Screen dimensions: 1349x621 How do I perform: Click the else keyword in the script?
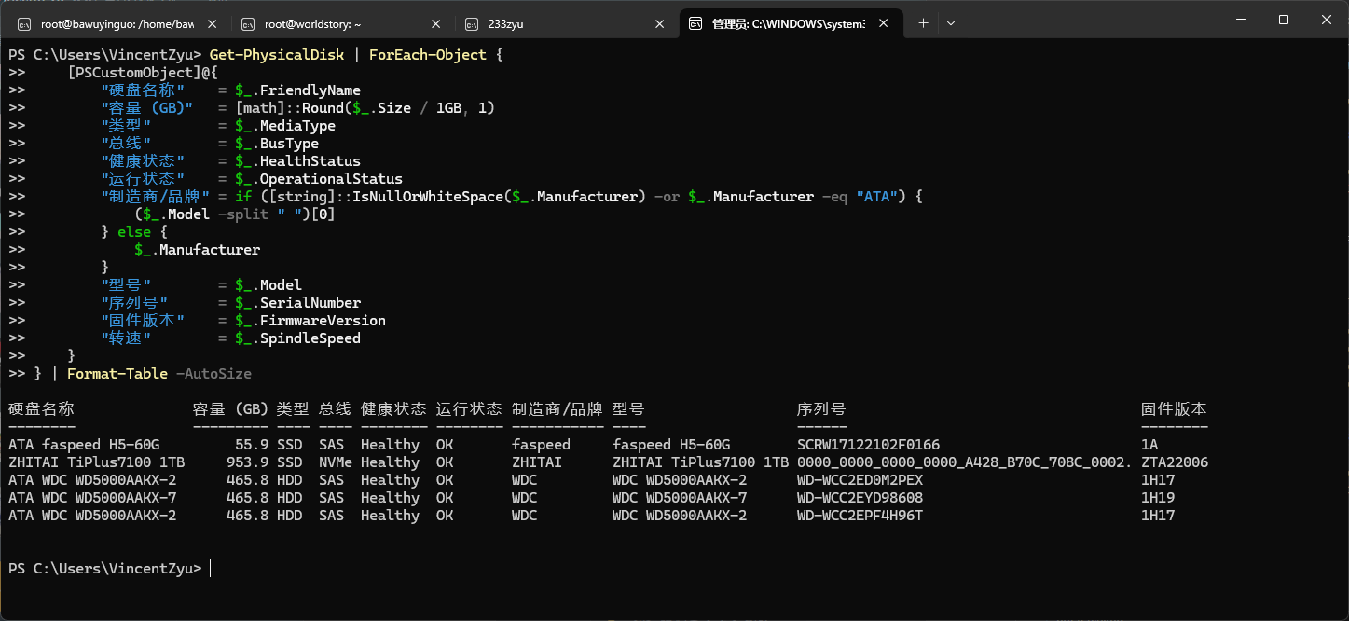tap(134, 232)
